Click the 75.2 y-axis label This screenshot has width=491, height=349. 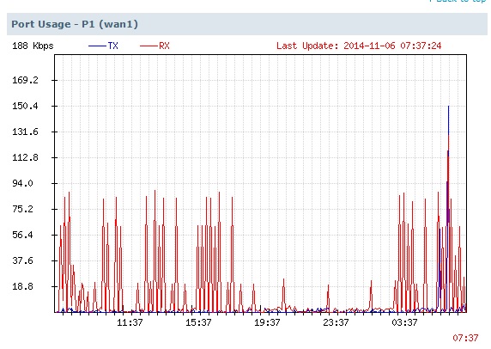(22, 209)
